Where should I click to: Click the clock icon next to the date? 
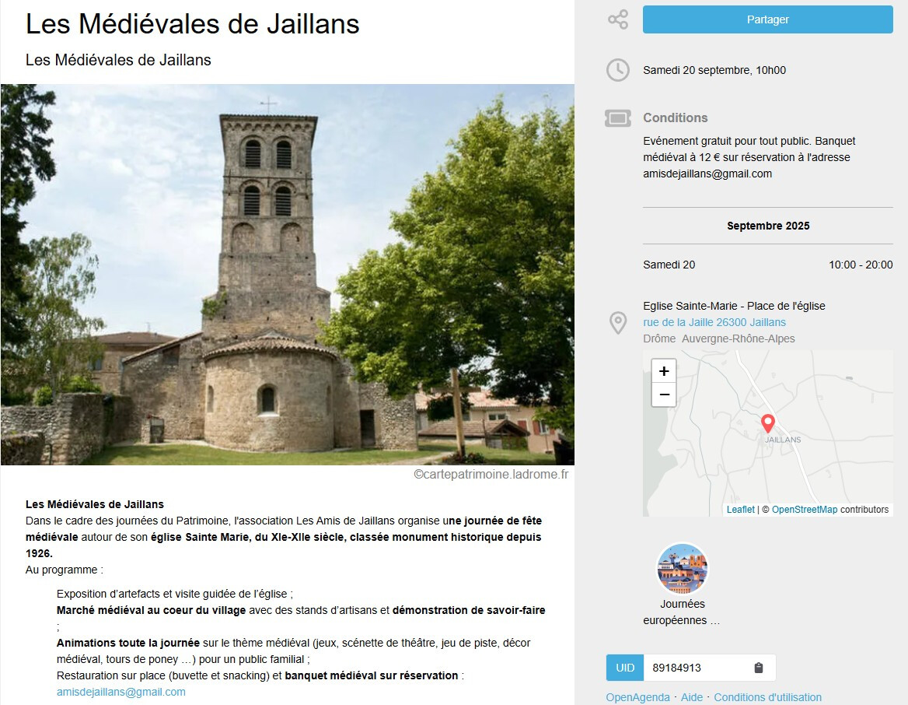tap(618, 70)
